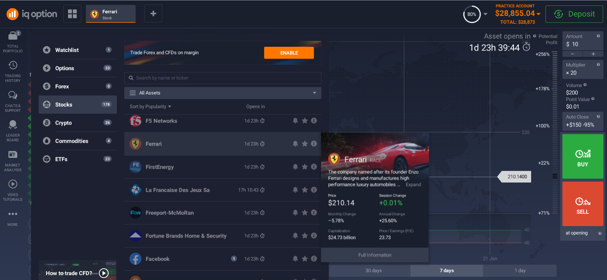The width and height of the screenshot is (607, 280).
Task: Play the How to trade CFD video
Action: [x=104, y=273]
